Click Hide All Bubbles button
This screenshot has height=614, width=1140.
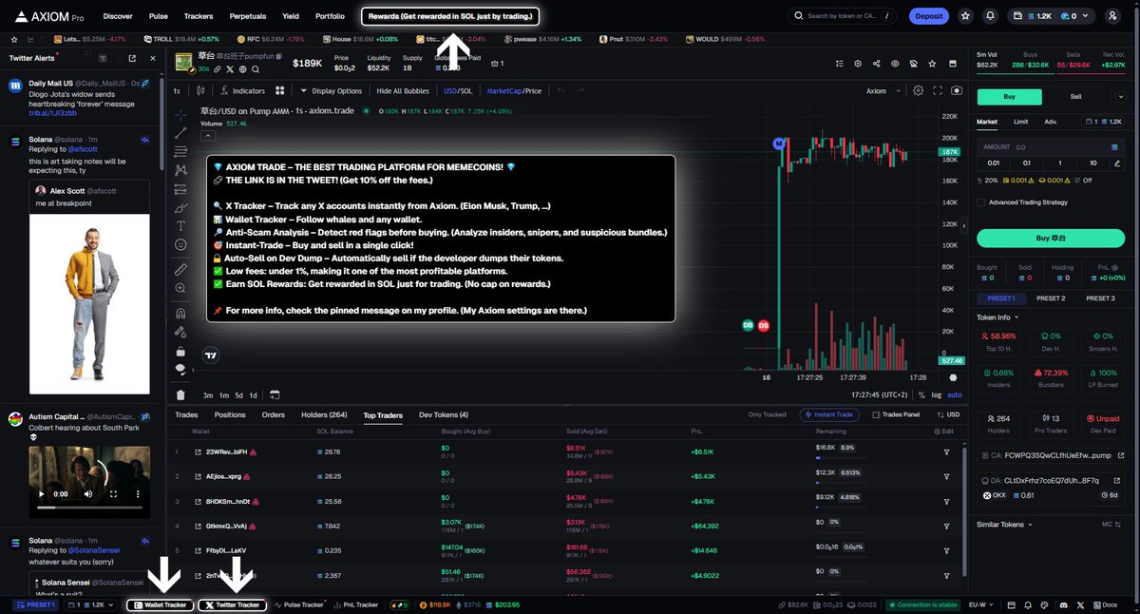coord(403,91)
